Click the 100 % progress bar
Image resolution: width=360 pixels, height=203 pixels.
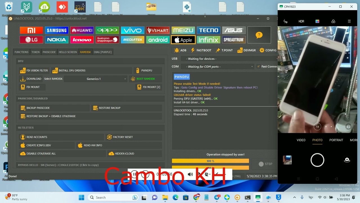pos(210,161)
